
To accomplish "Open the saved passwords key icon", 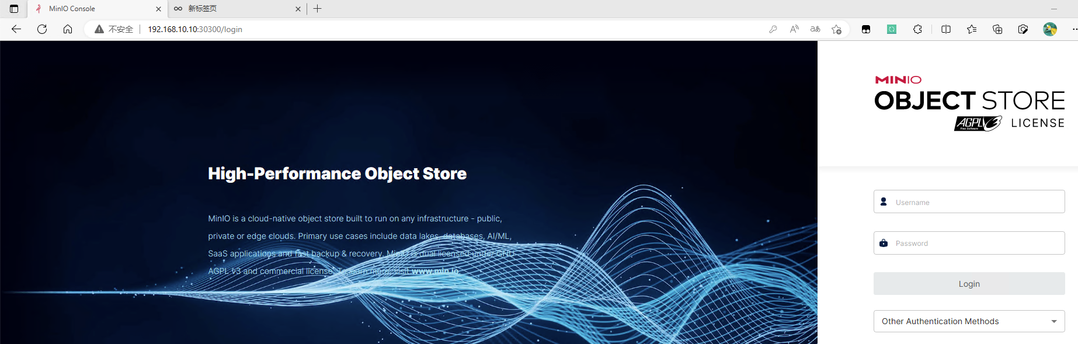I will (x=773, y=29).
